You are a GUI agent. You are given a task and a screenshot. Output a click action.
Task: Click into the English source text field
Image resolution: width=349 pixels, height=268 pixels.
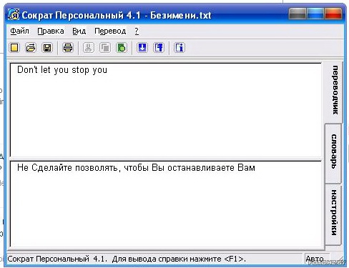(166, 110)
